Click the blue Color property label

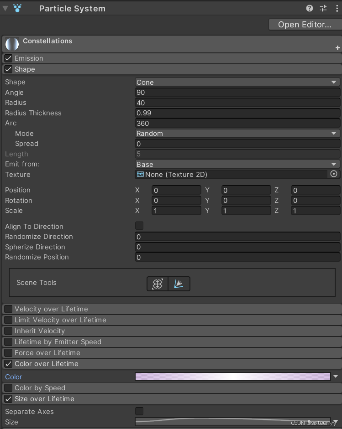[x=13, y=377]
